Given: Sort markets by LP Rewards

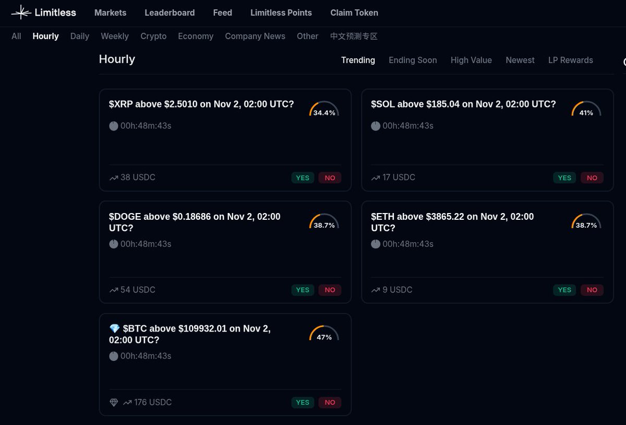Looking at the screenshot, I should click(571, 60).
